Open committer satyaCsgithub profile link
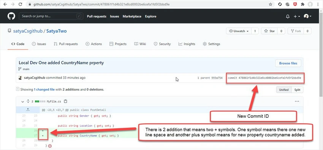 34,78
